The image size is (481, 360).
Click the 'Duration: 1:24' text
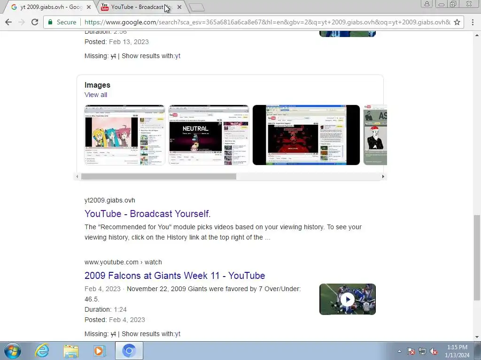[106, 309]
